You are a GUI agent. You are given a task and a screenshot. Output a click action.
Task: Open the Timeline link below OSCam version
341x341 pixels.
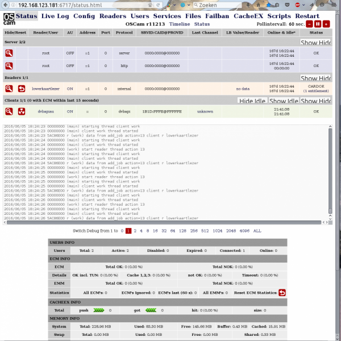(180, 24)
